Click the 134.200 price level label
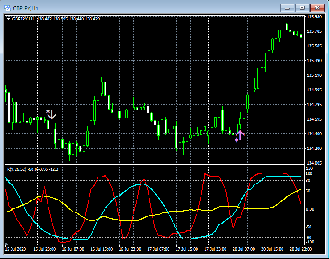This screenshot has height=259, width=330. (x=314, y=149)
